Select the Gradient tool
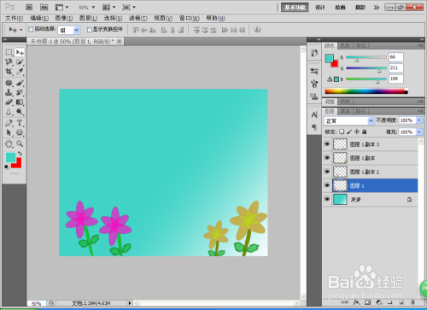The width and height of the screenshot is (427, 310). click(x=20, y=102)
